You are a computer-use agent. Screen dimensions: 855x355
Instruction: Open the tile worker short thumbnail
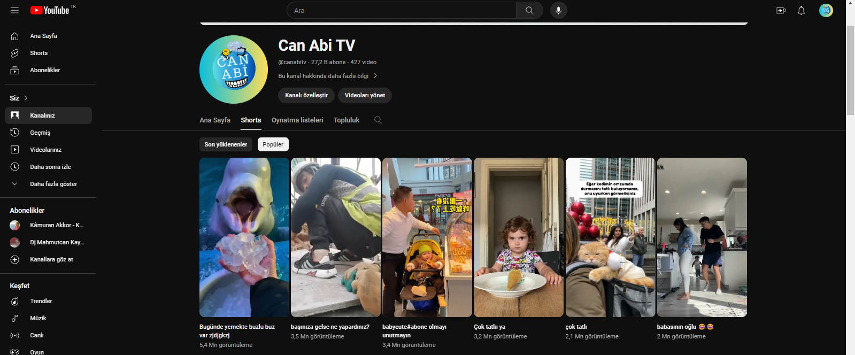(x=336, y=237)
